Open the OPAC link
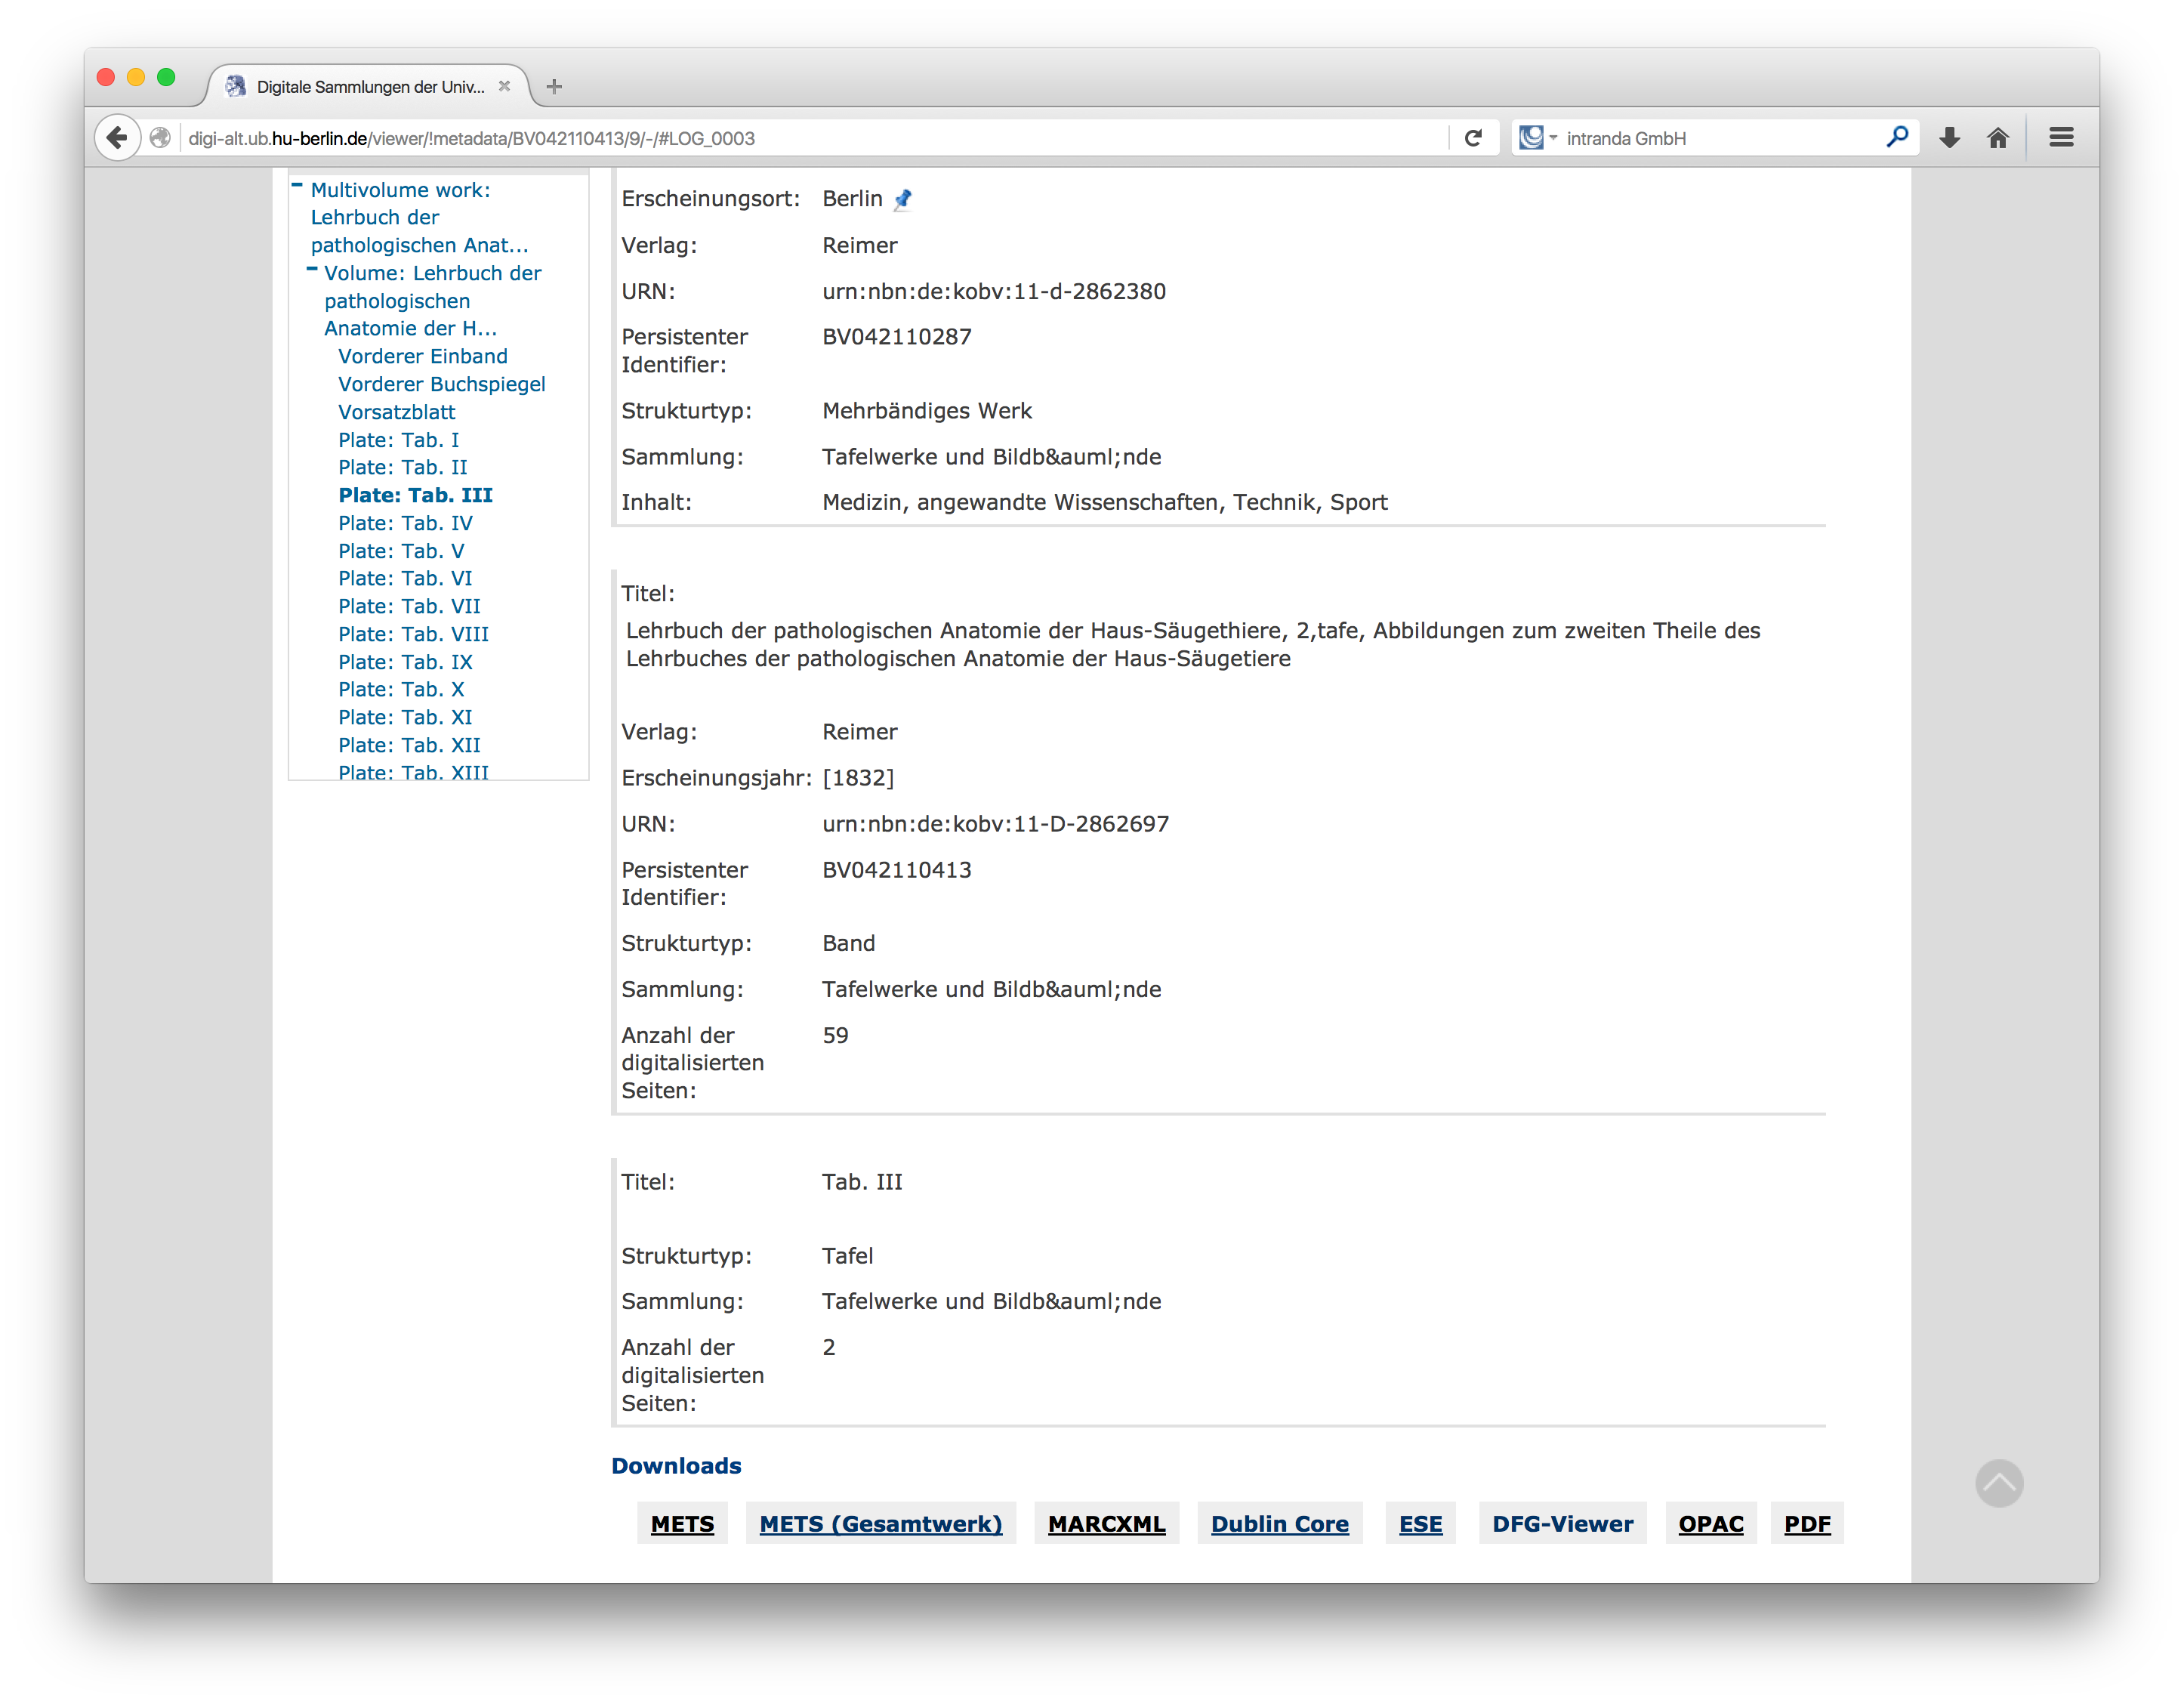 (1710, 1524)
